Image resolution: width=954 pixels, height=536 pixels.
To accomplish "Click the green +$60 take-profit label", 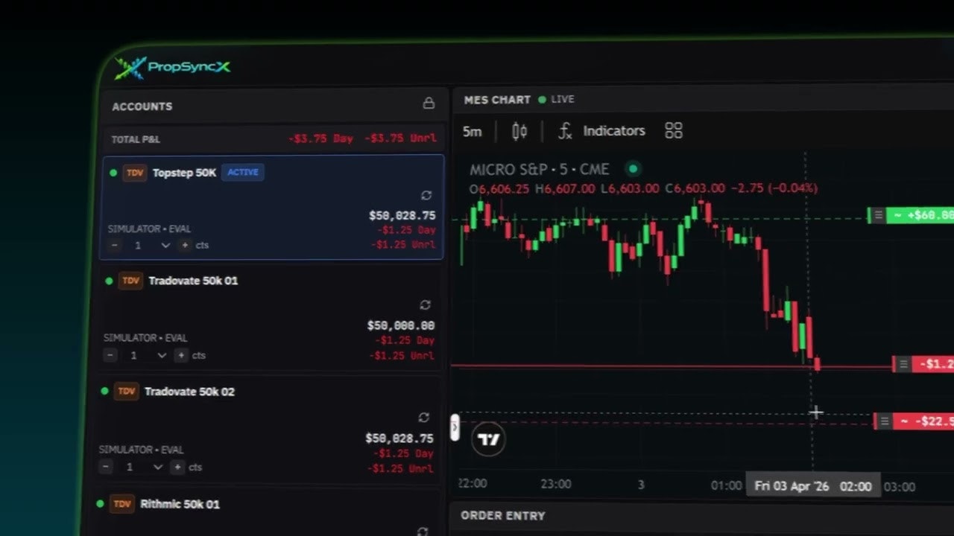I will click(920, 215).
